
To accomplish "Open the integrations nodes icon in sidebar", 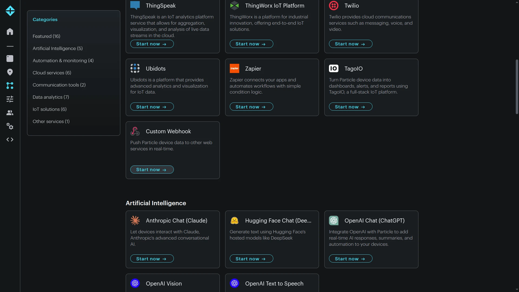I will click(x=10, y=85).
